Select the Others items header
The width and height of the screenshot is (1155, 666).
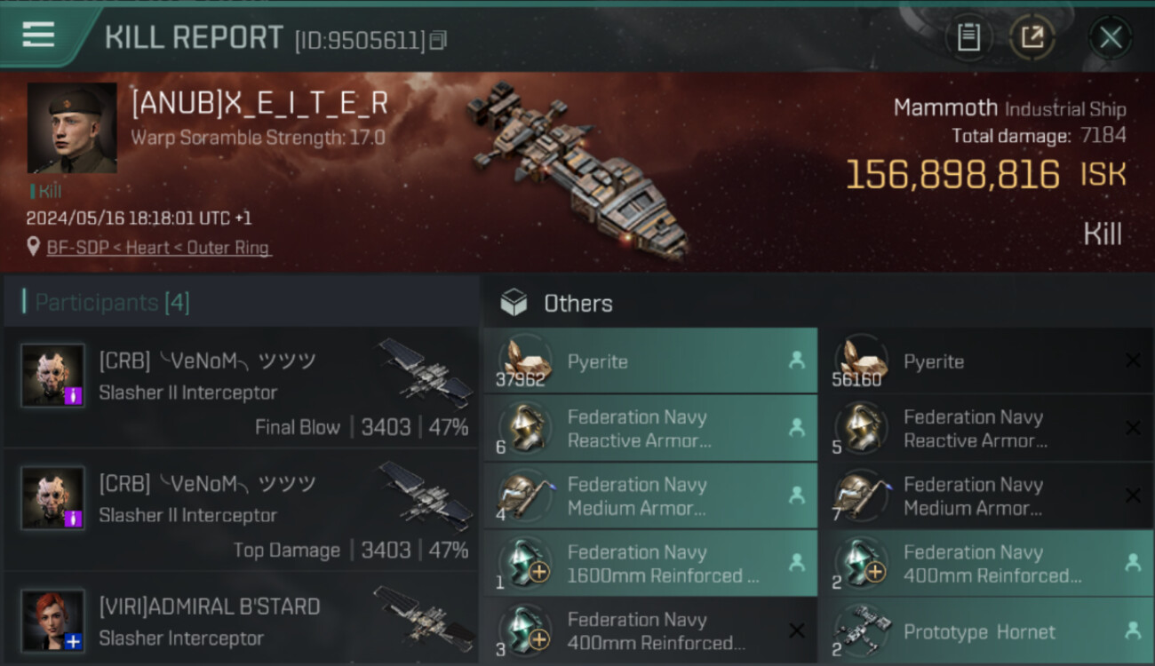tap(577, 304)
